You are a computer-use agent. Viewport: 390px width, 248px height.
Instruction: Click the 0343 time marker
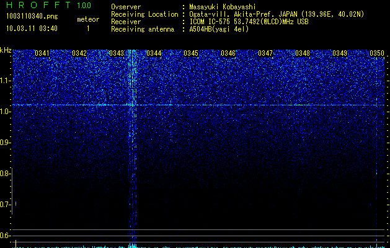tap(117, 53)
